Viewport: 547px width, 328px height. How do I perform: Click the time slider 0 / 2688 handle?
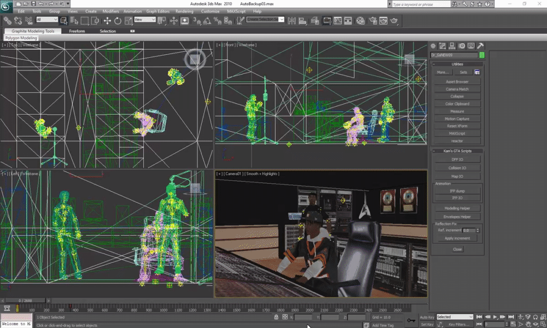[25, 300]
